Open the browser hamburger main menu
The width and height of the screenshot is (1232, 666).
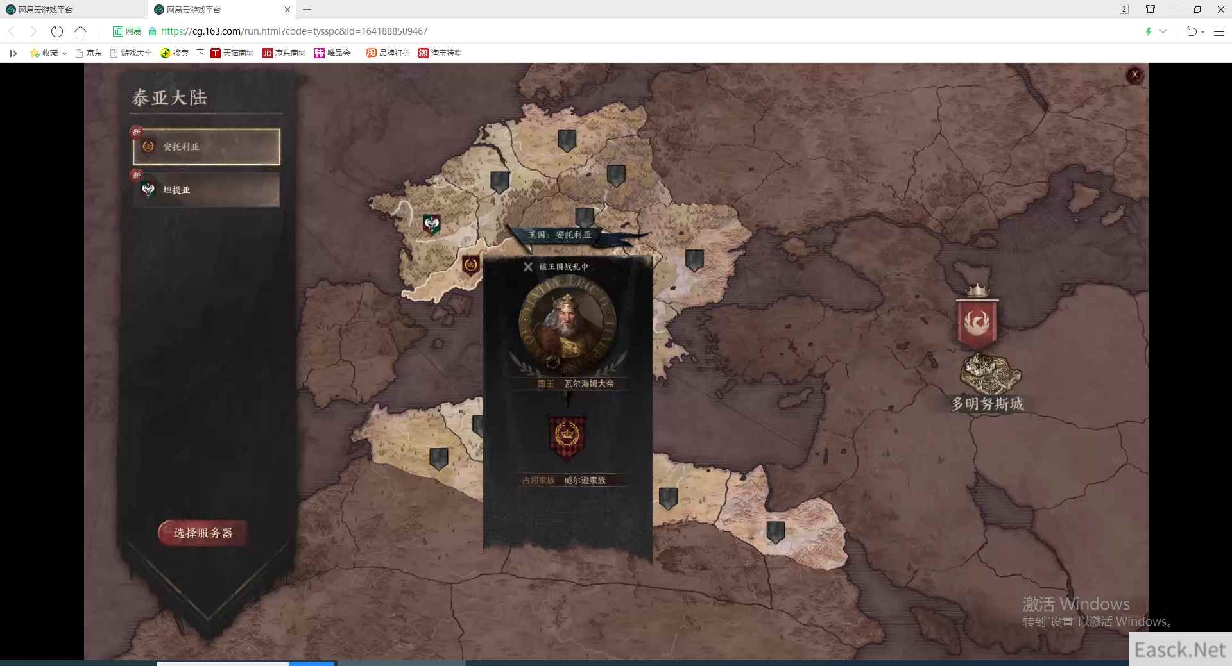click(x=1219, y=31)
